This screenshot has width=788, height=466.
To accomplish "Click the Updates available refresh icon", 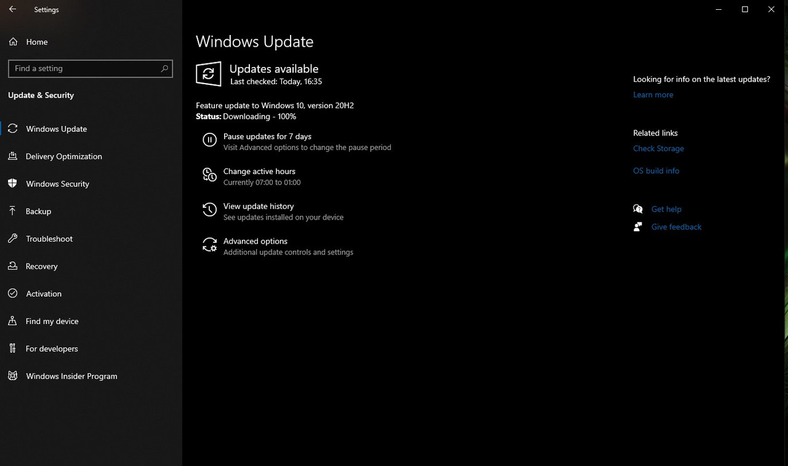I will pyautogui.click(x=209, y=74).
